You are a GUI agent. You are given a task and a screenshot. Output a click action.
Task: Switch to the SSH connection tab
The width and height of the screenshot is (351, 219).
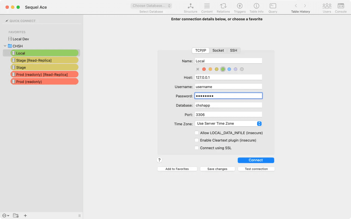tap(233, 50)
